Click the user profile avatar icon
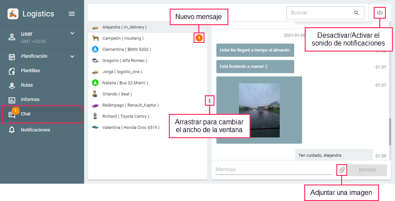Screen dimensions: 395x201 12,37
